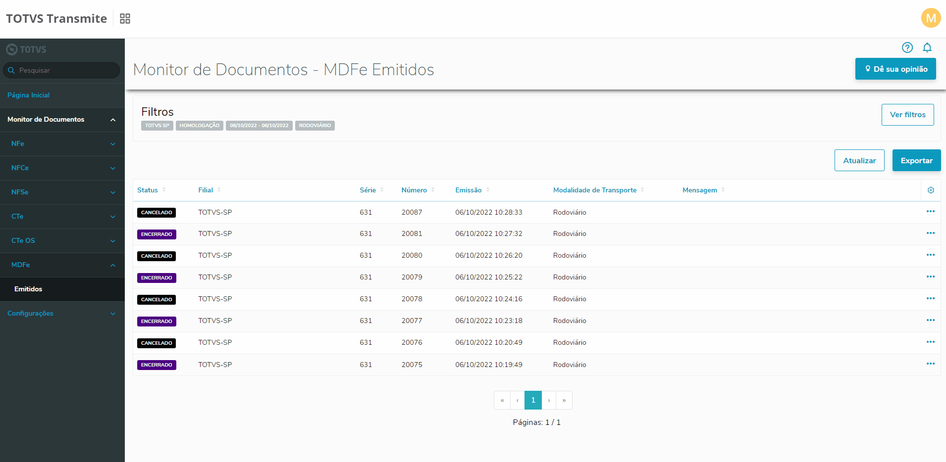Image resolution: width=946 pixels, height=462 pixels.
Task: Go to previous page of results
Action: (518, 400)
